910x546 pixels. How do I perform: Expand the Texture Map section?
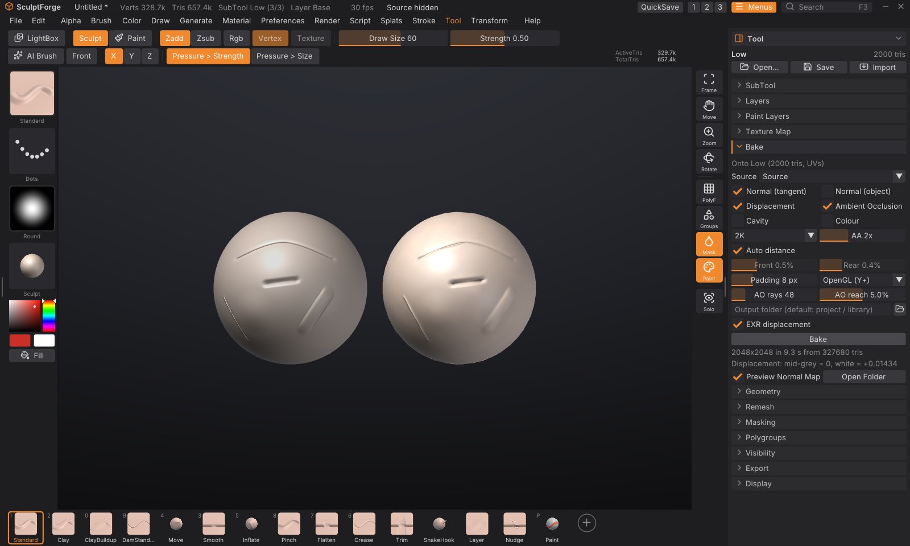pos(818,131)
